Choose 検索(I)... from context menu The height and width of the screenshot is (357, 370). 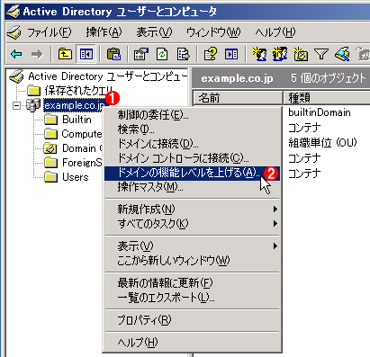192,129
